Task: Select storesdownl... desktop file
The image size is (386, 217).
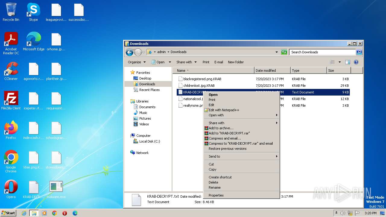Action: pos(56,160)
